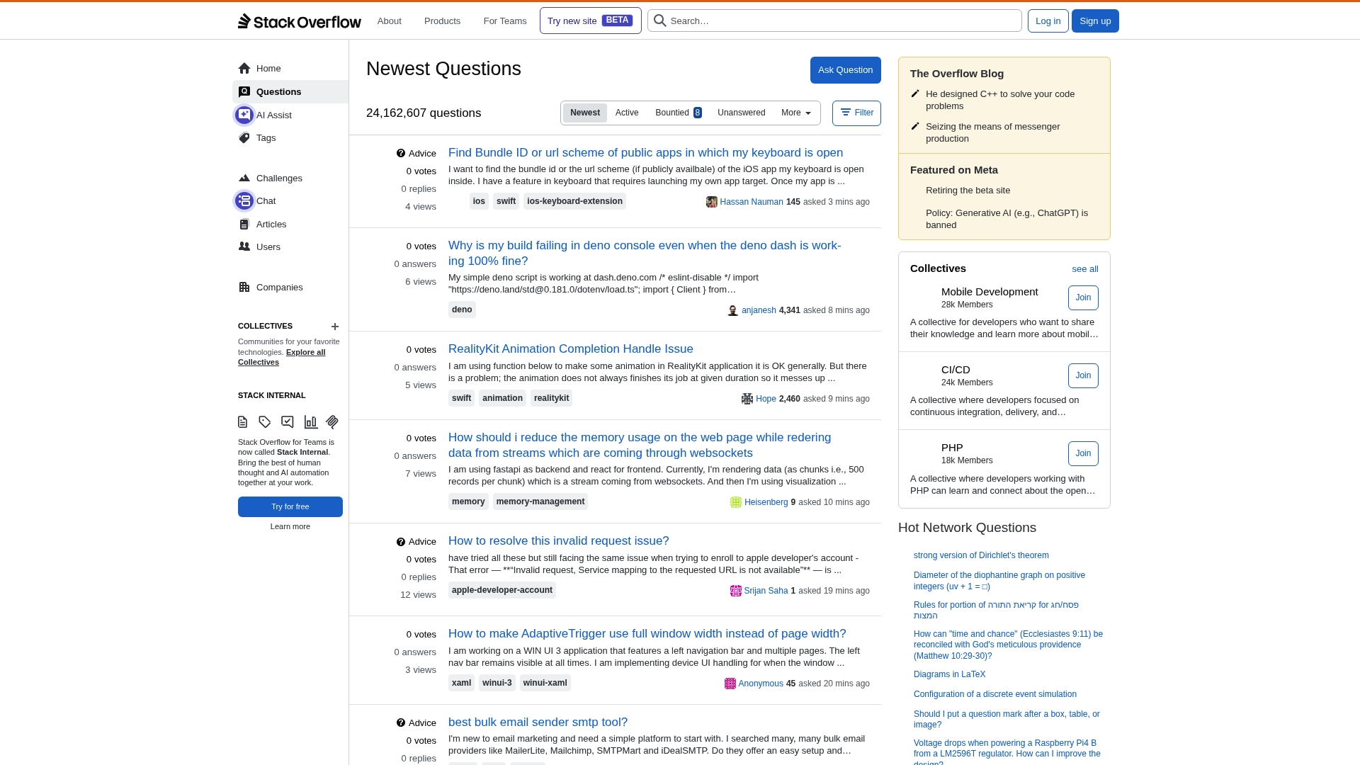The width and height of the screenshot is (1360, 765).
Task: Select the Home icon in the sidebar
Action: click(x=244, y=68)
